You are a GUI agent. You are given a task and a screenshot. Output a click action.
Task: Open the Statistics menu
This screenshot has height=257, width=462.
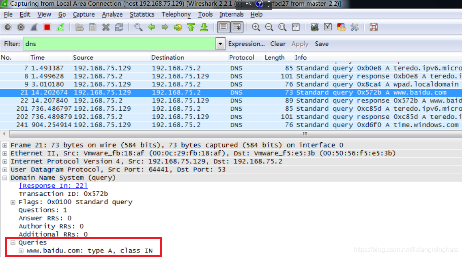pyautogui.click(x=142, y=15)
